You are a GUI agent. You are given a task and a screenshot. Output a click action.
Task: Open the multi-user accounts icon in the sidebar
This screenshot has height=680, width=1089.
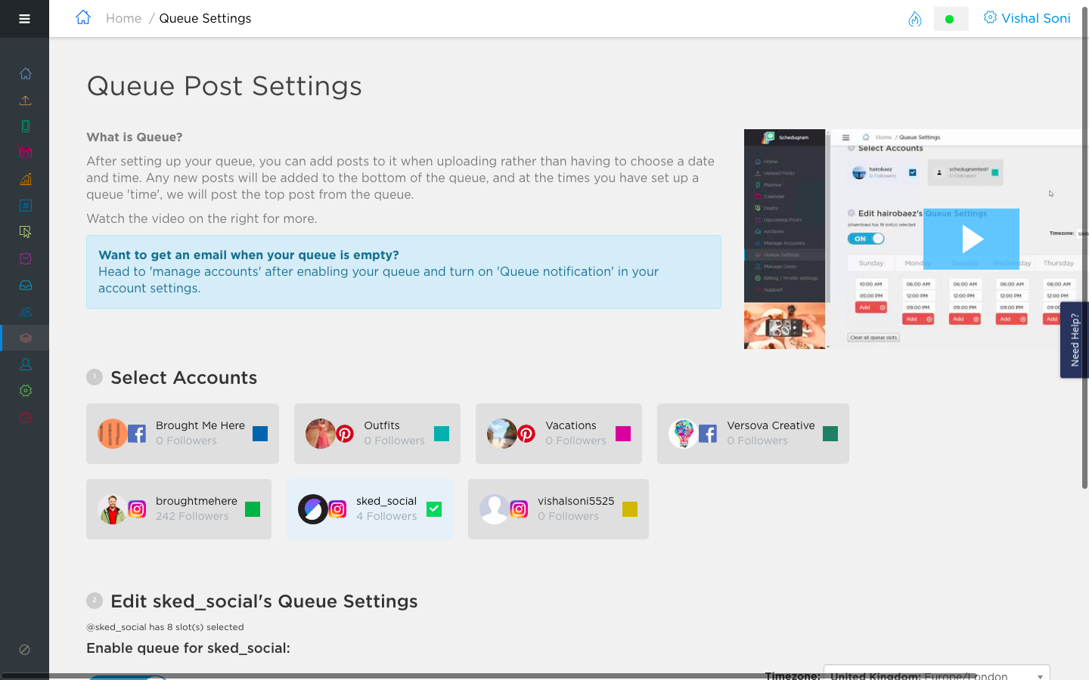(26, 311)
